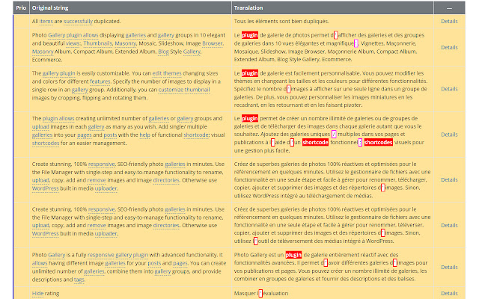Click red highlighted "shortcode" before "fonctionnel"

tap(315, 143)
